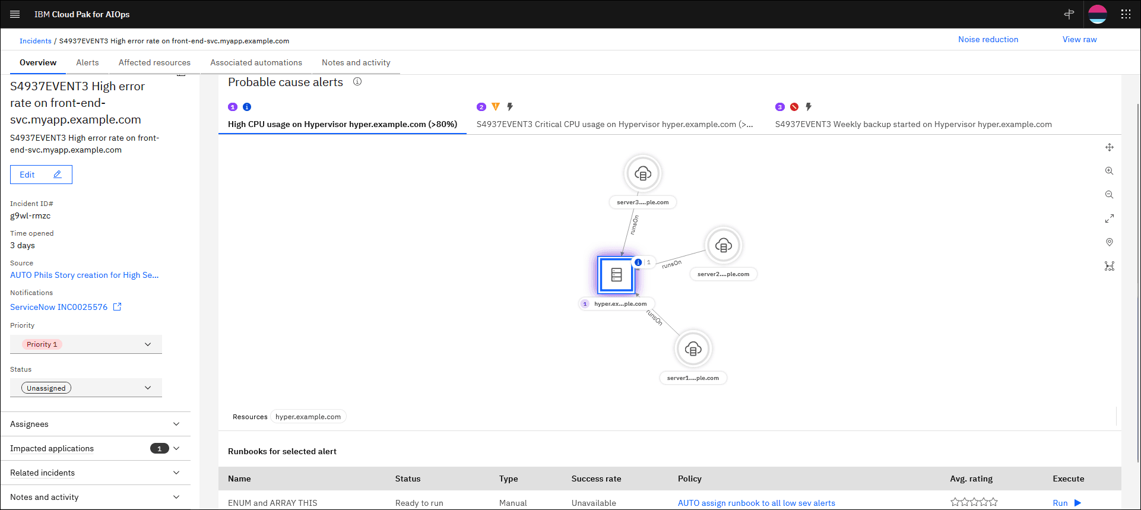Click the pencil icon on Edit button
The image size is (1141, 510).
click(x=58, y=175)
